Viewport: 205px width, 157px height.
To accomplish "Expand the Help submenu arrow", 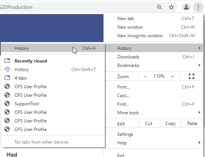I will pyautogui.click(x=199, y=142).
